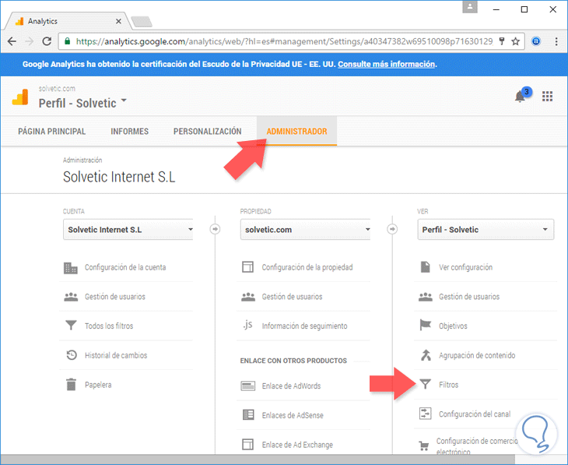Image resolution: width=568 pixels, height=465 pixels.
Task: Click the Todos los filtros funnel icon
Action: (x=72, y=326)
